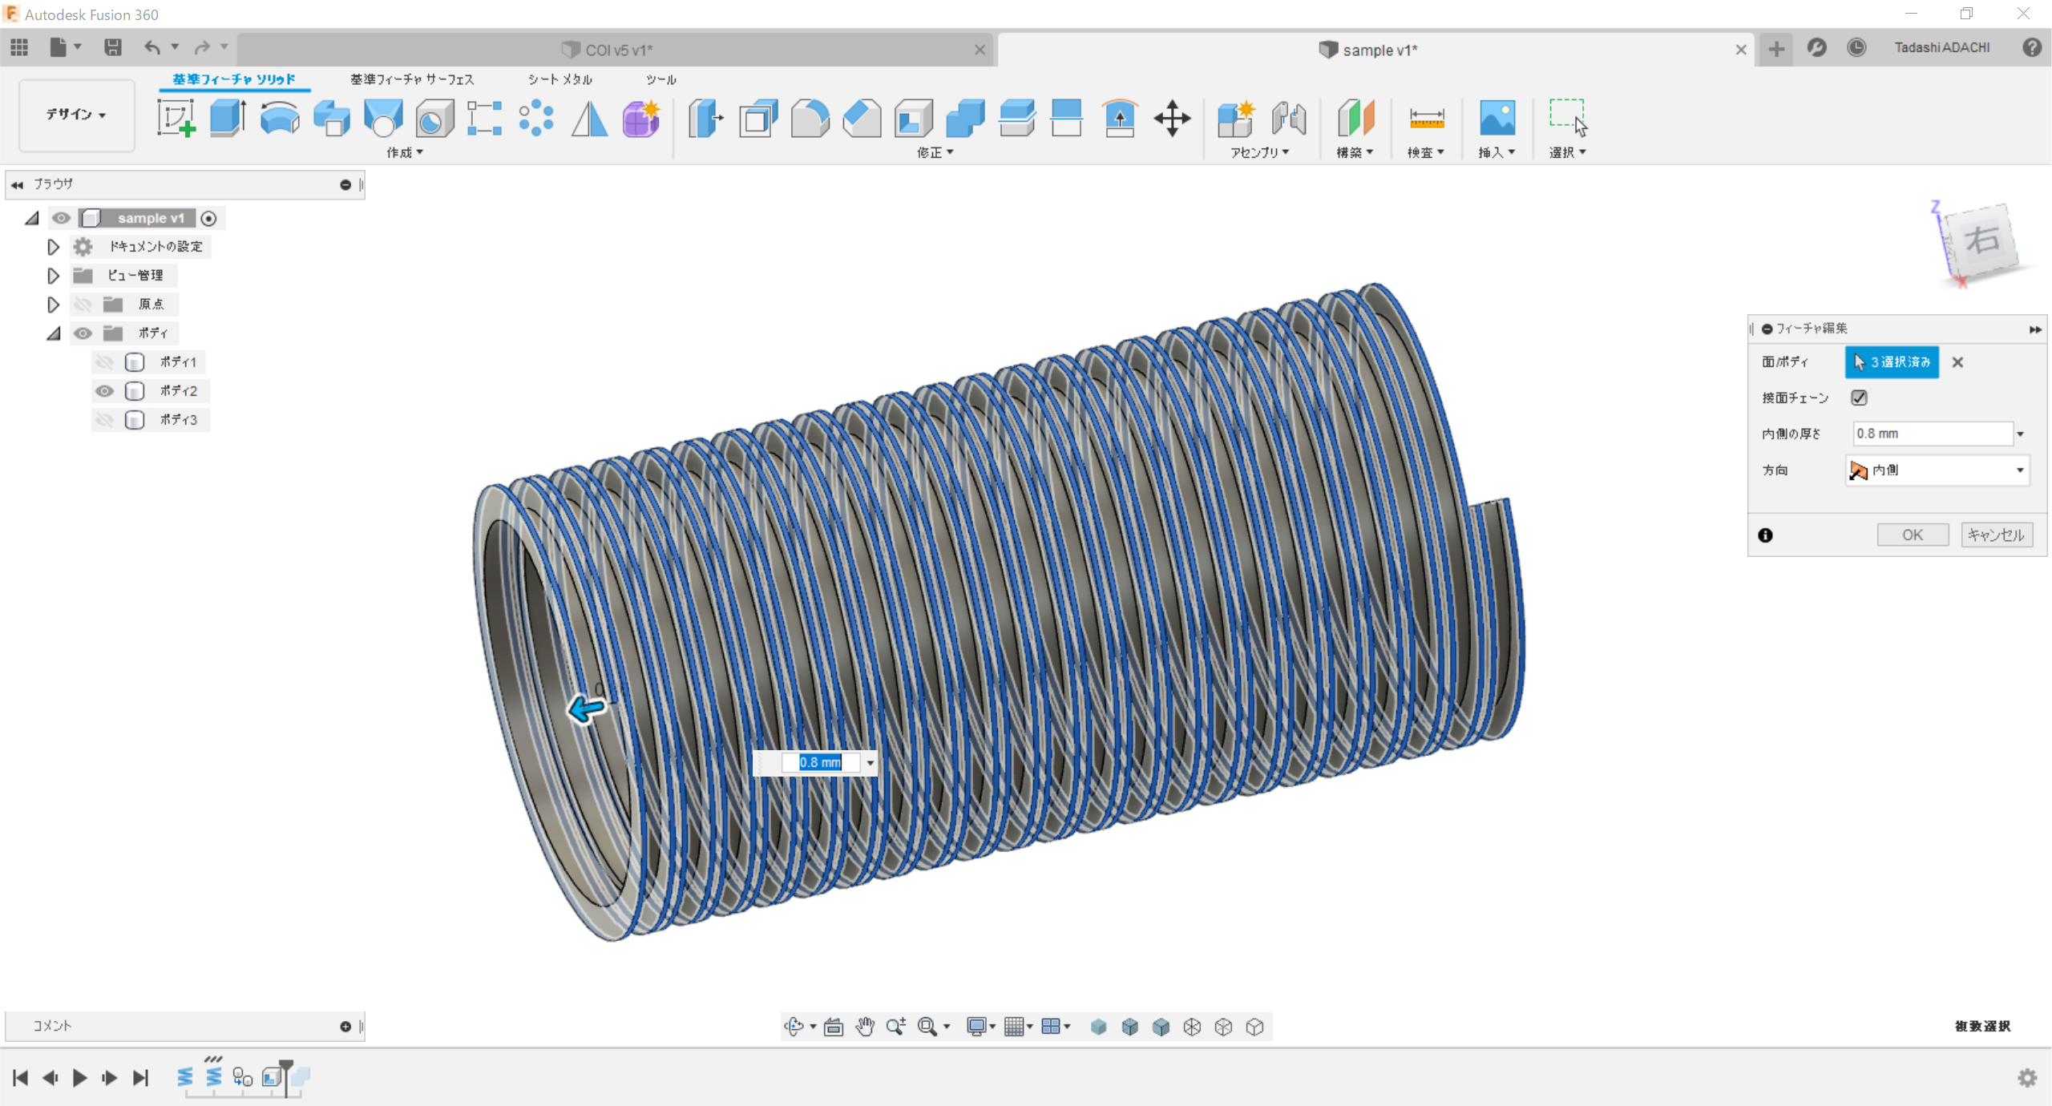Switch to the COI v5 v1 document tab
Viewport: 2052px width, 1106px height.
pyautogui.click(x=617, y=50)
